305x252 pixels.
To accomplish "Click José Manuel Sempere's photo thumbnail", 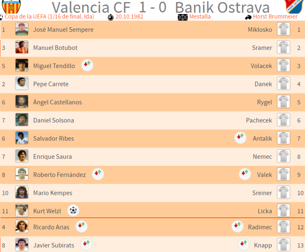I will point(22,29).
